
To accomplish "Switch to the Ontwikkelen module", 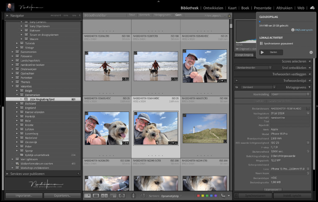I will point(213,8).
